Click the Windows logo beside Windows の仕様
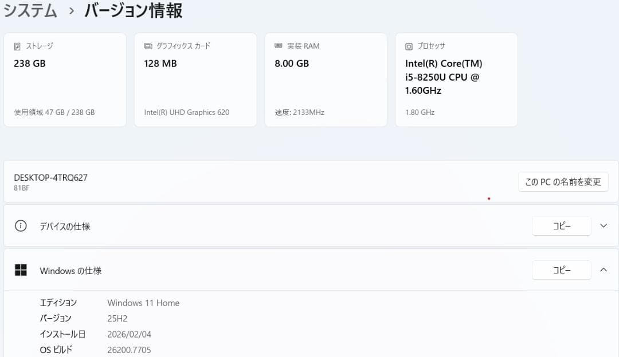 [21, 269]
